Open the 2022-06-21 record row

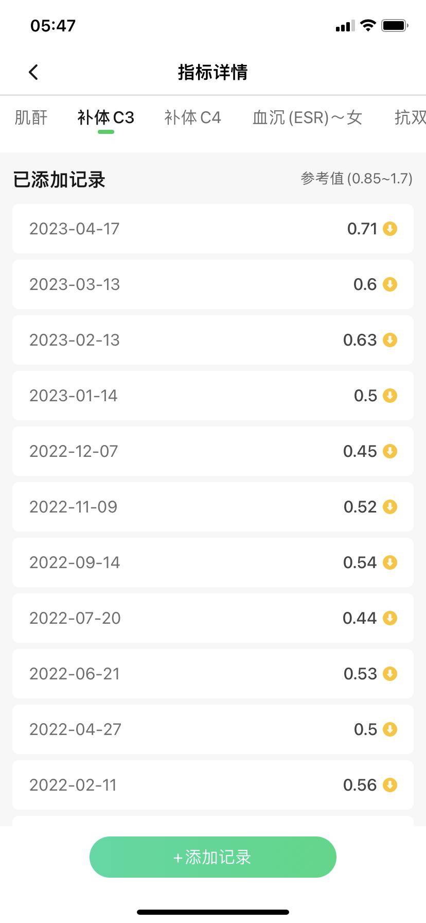(x=213, y=674)
